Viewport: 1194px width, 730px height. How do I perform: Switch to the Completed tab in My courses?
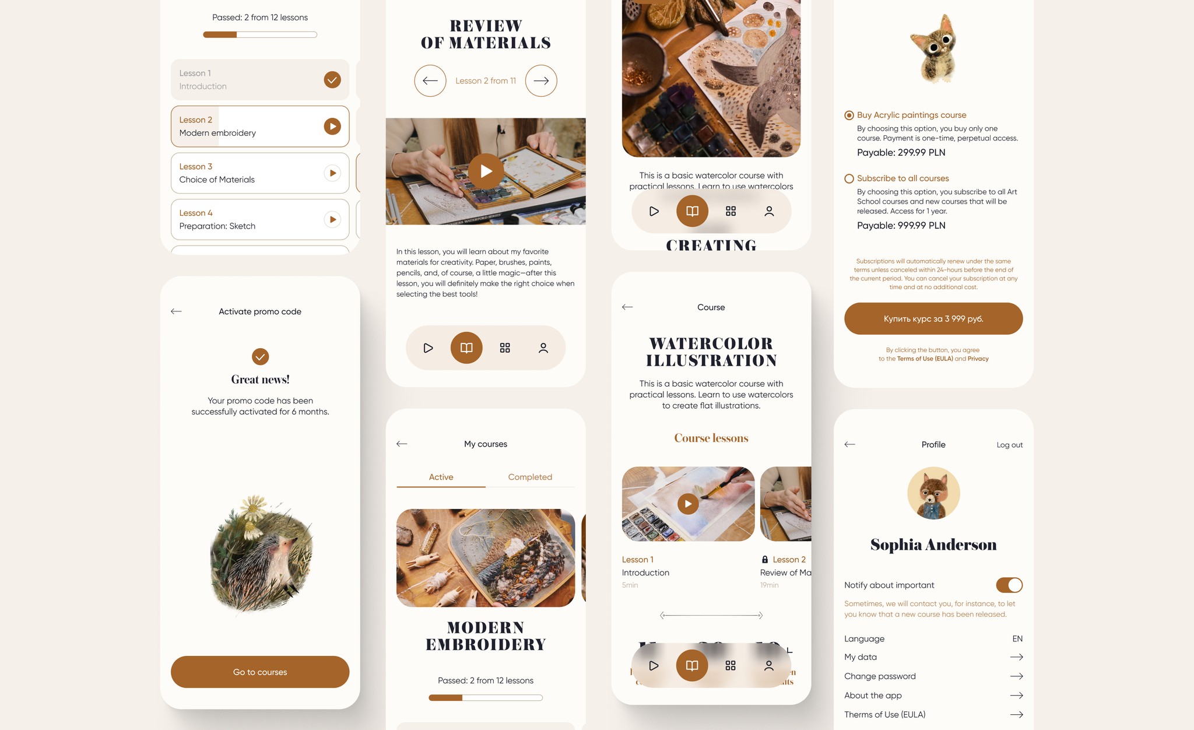click(529, 477)
